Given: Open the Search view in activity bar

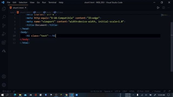Looking at the screenshot, I should [x=4, y=17].
